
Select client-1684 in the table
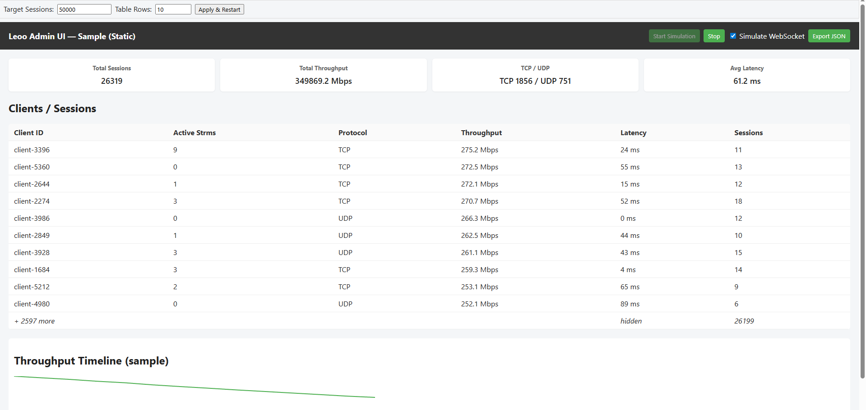point(32,269)
